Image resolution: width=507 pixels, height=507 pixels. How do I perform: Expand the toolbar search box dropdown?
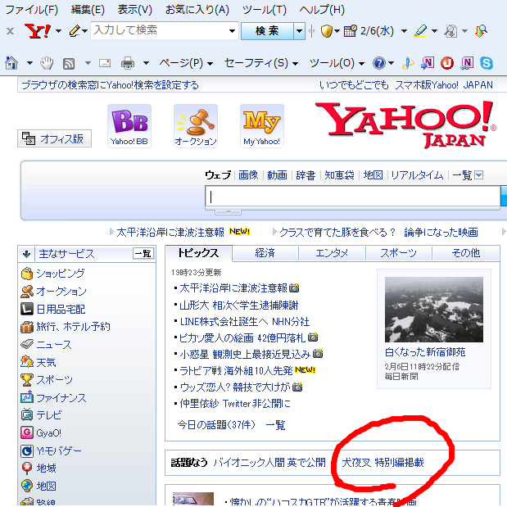(x=232, y=31)
